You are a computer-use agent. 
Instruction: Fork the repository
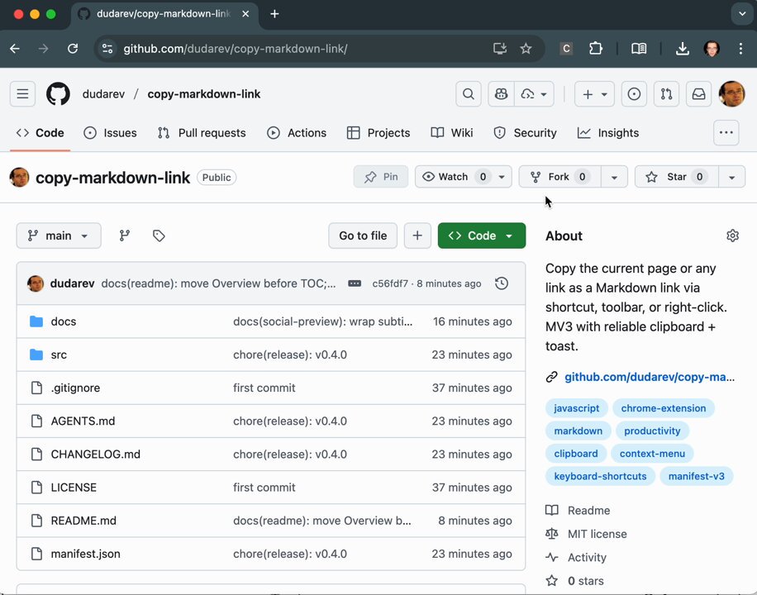[x=559, y=177]
